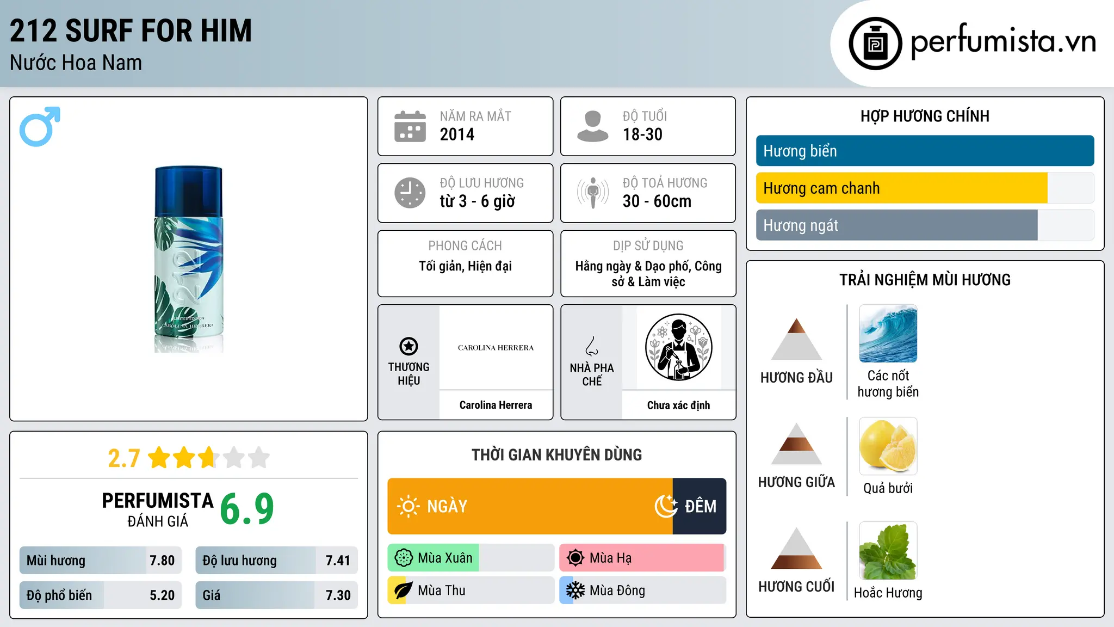The image size is (1114, 627).
Task: Click the 2.7 user rating number
Action: pyautogui.click(x=124, y=458)
